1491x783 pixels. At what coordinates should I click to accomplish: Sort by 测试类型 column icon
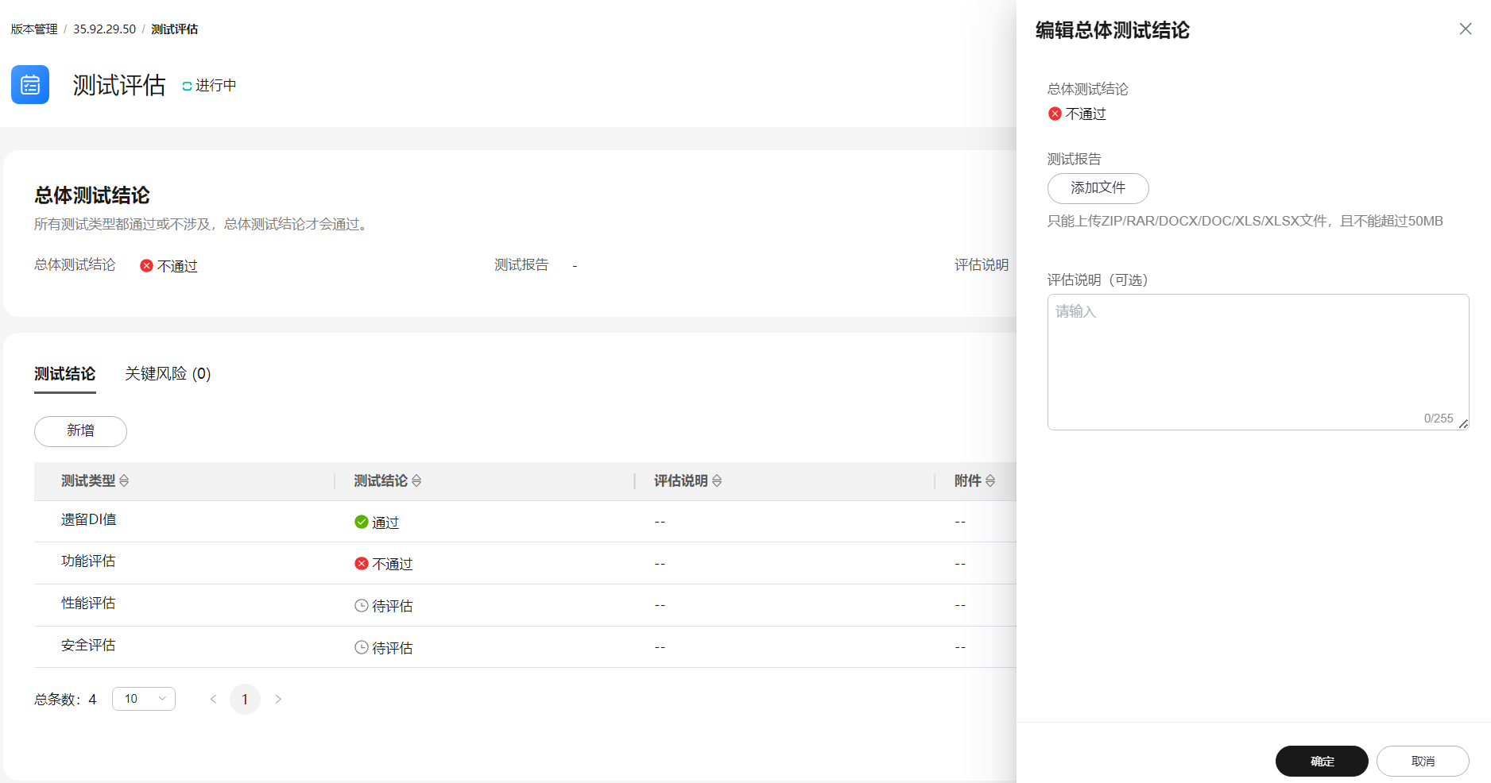pyautogui.click(x=124, y=481)
